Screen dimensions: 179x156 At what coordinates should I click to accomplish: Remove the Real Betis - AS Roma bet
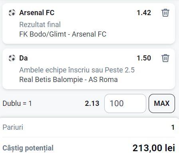165,58
